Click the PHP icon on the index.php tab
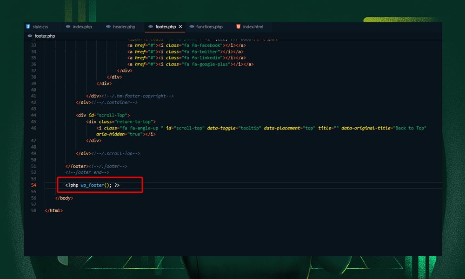Image resolution: width=465 pixels, height=279 pixels. click(68, 26)
